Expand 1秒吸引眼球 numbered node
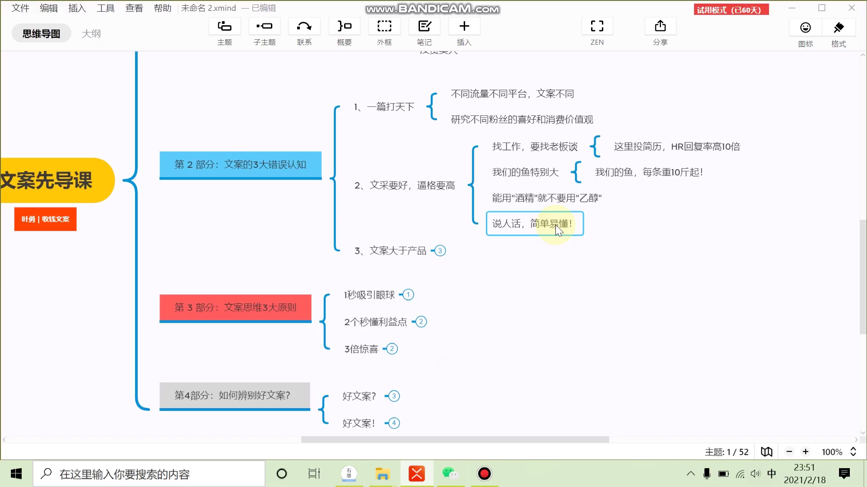Image resolution: width=867 pixels, height=487 pixels. coord(409,294)
